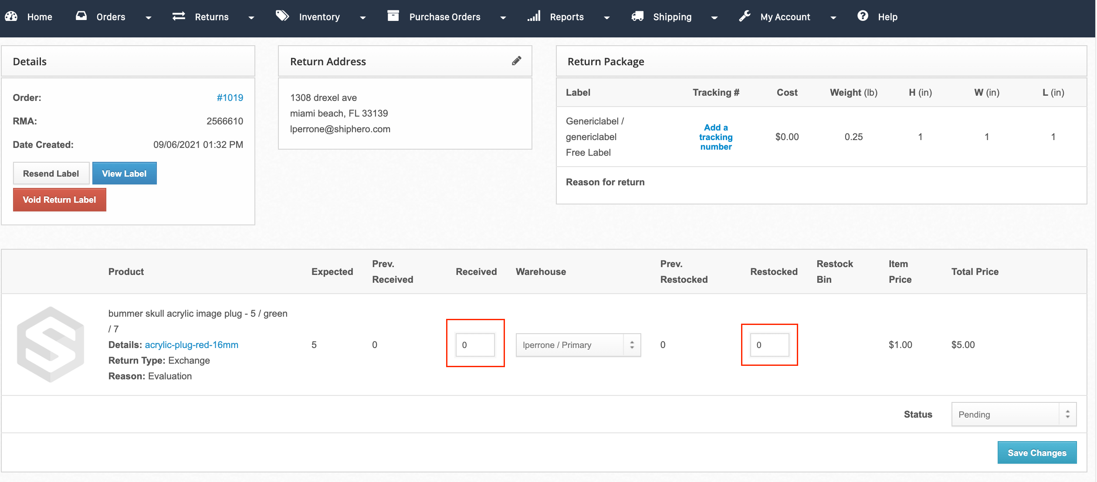Click the Reports bar chart icon
1097x482 pixels.
pyautogui.click(x=534, y=17)
